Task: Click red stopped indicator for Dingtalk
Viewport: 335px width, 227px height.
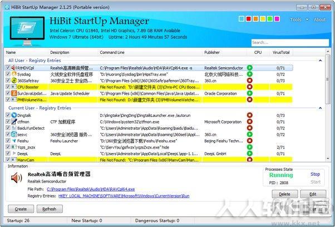Action: click(x=249, y=115)
